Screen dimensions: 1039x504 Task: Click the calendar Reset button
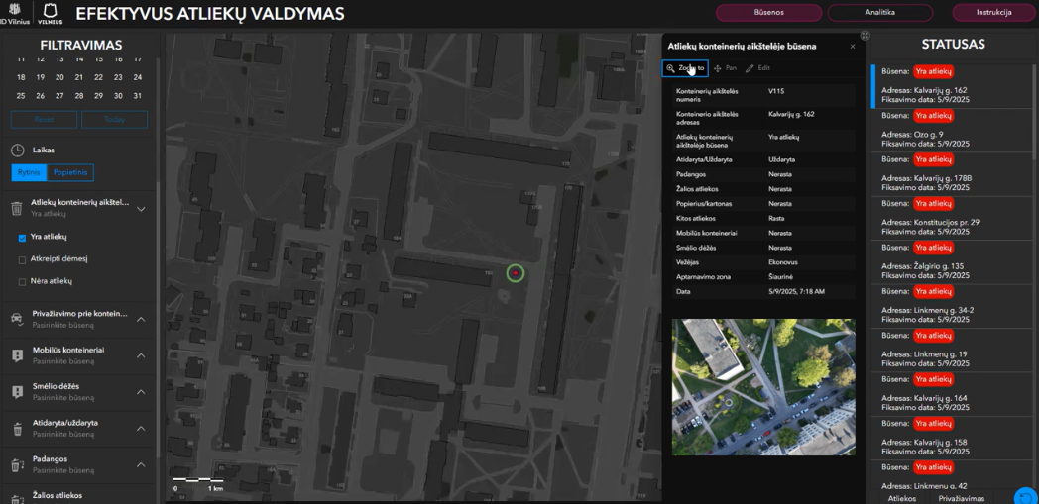(x=44, y=120)
